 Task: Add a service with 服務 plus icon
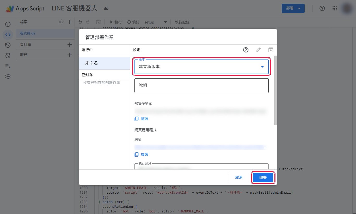tap(70, 55)
